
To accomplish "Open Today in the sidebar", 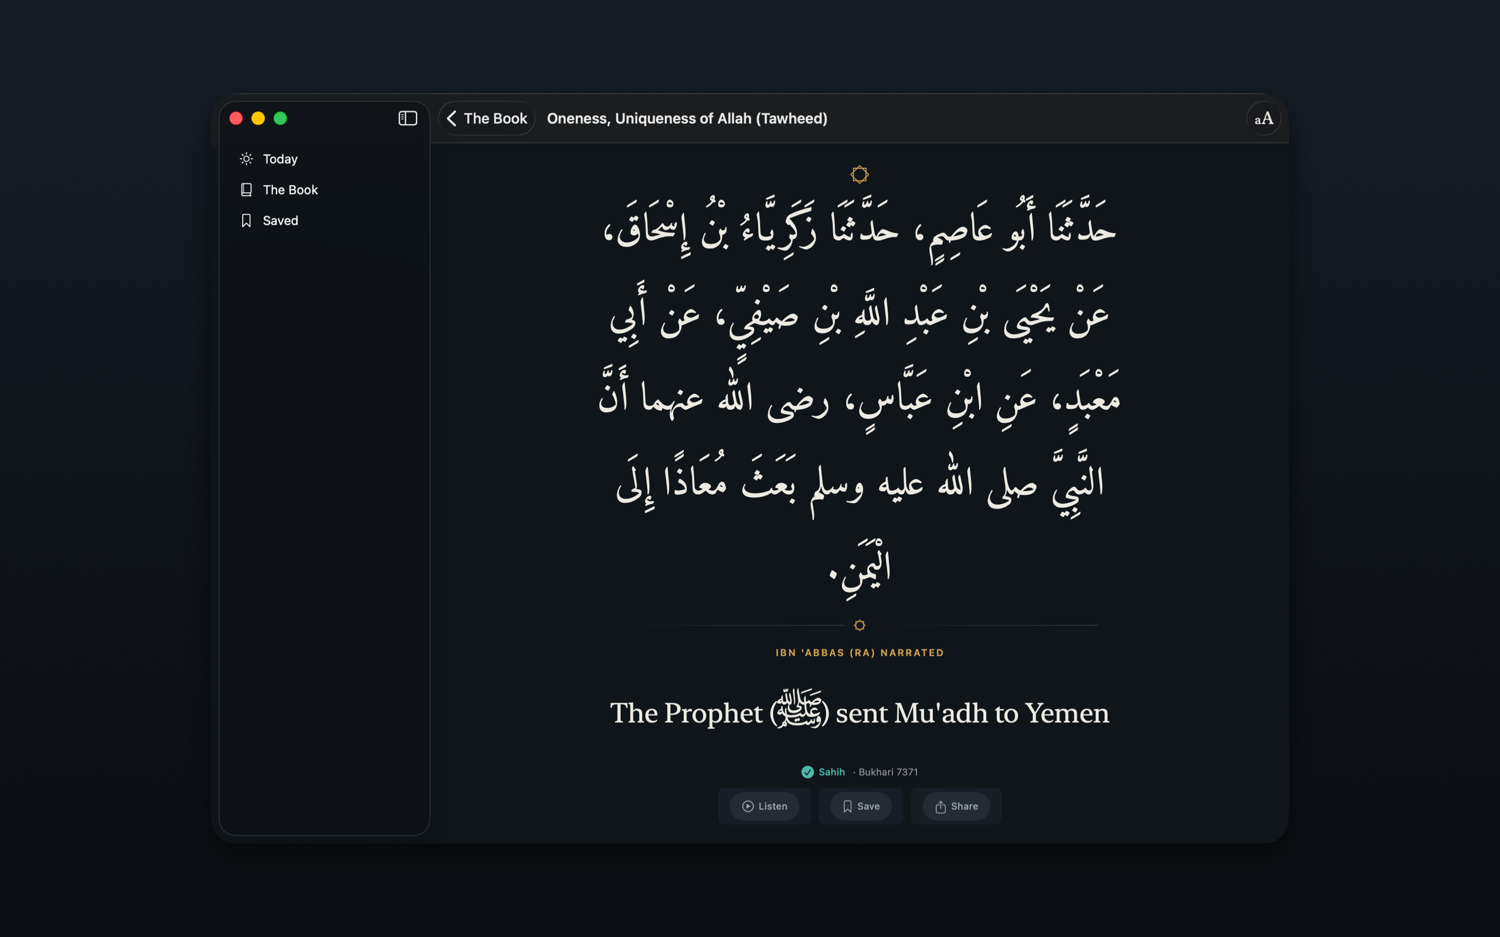I will [324, 159].
